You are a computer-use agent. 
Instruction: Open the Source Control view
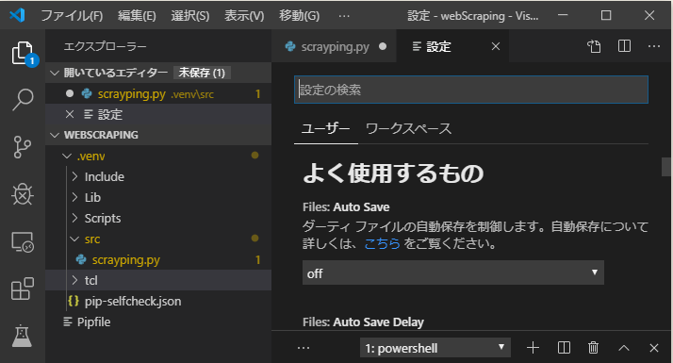point(23,147)
